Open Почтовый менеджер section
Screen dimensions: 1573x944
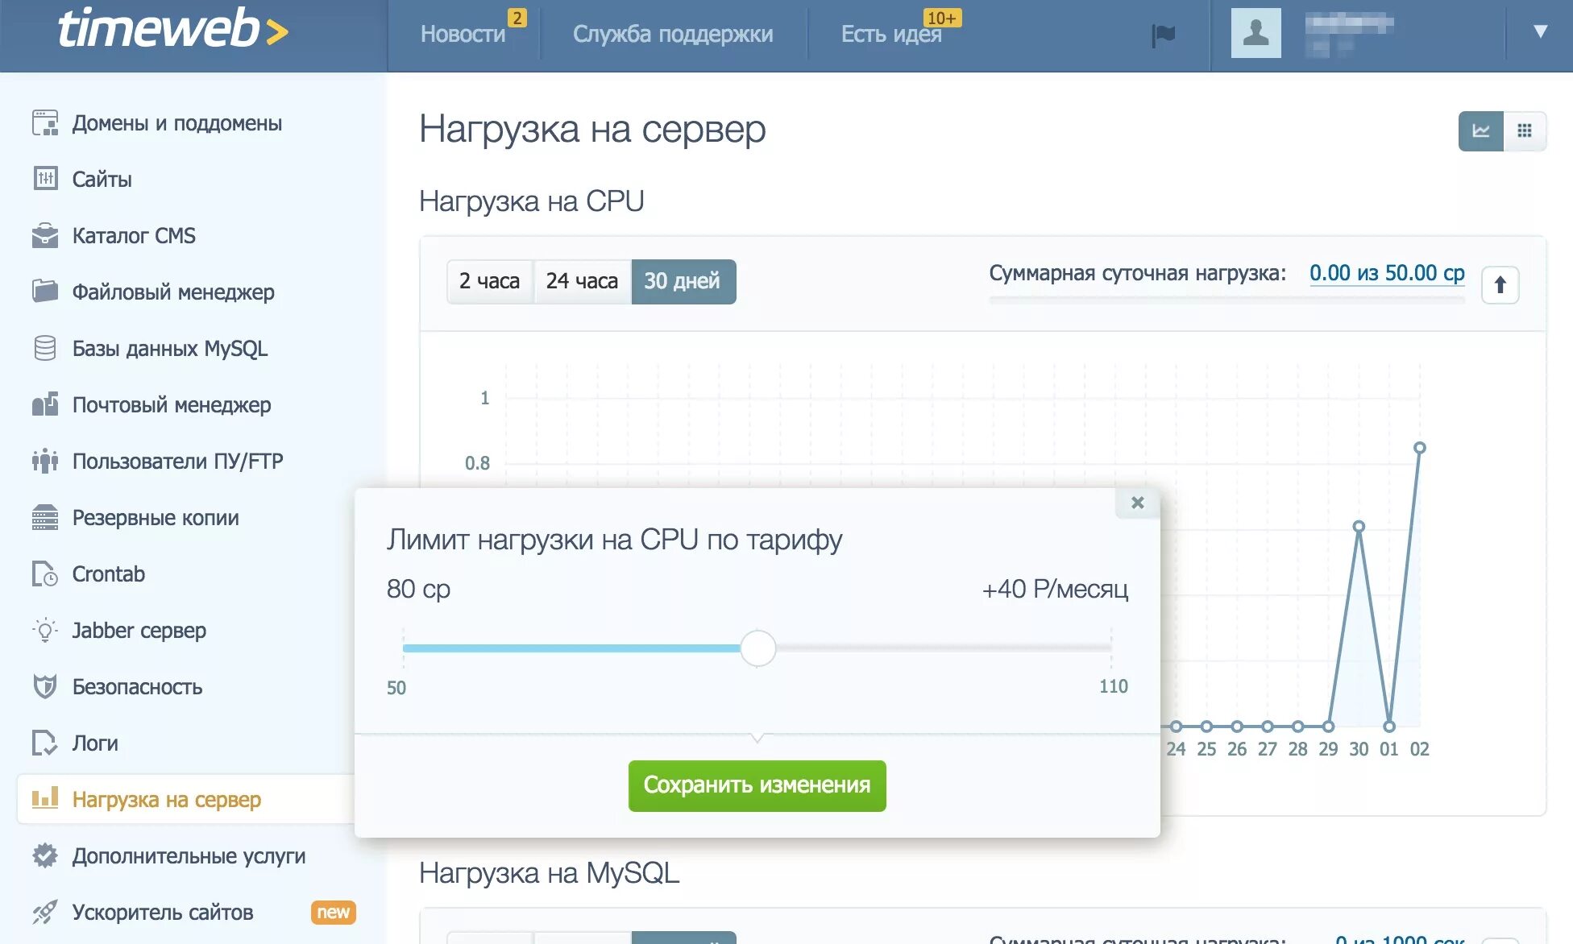coord(172,404)
